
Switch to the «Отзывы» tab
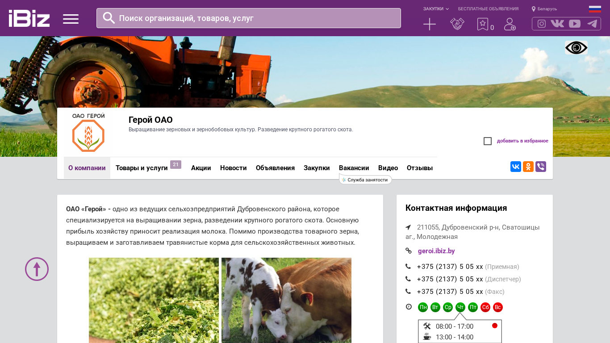coord(420,168)
